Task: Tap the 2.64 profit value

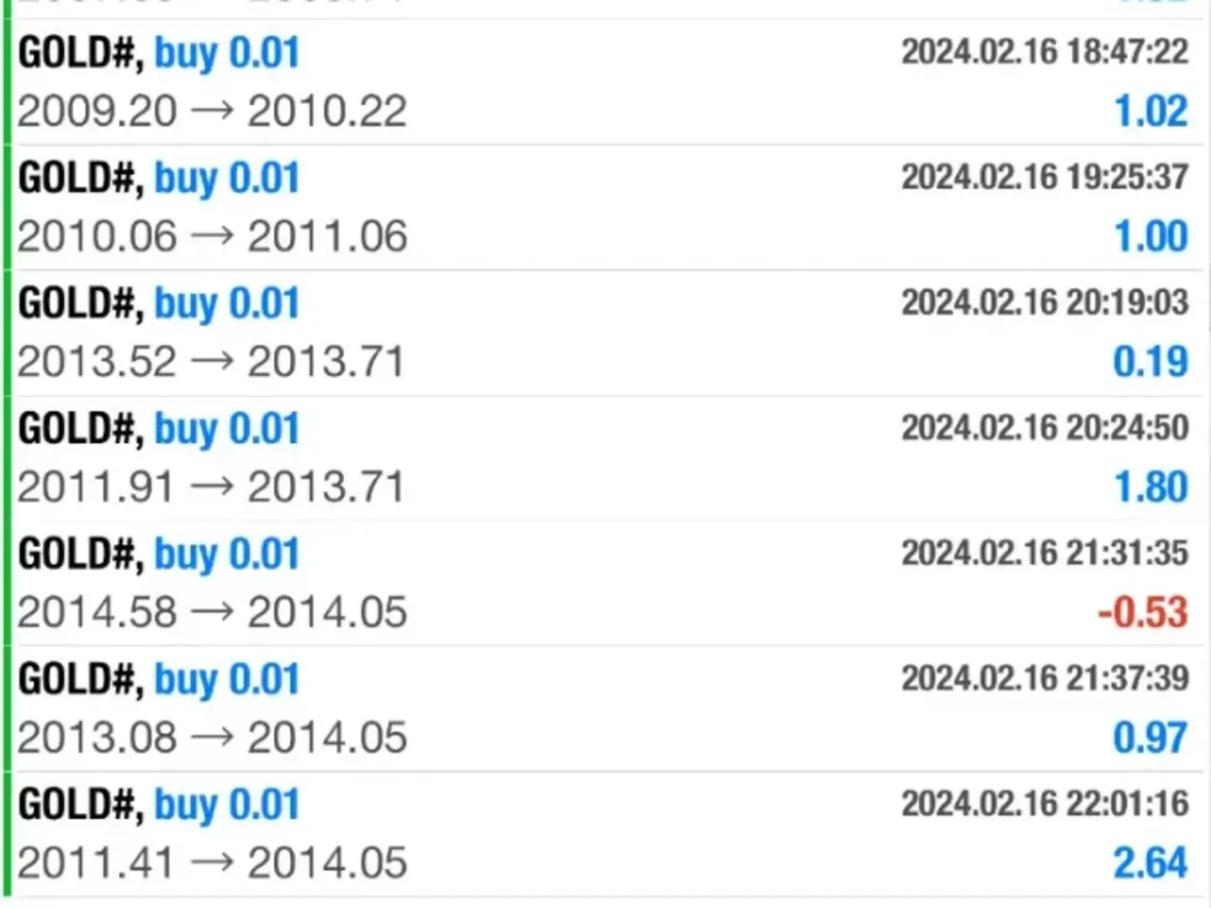Action: [1150, 863]
